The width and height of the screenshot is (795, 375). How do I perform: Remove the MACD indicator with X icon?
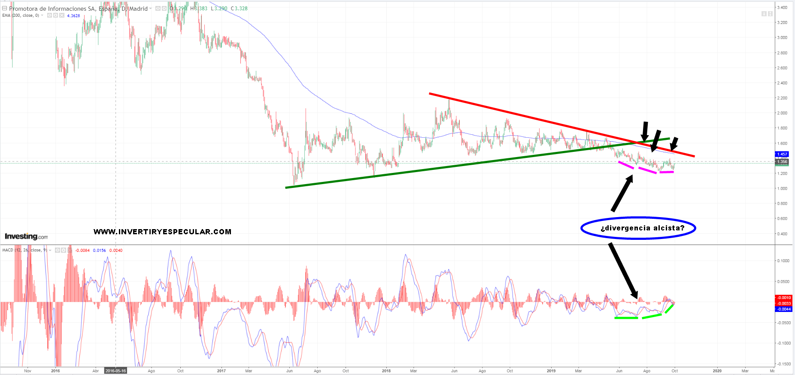point(70,250)
